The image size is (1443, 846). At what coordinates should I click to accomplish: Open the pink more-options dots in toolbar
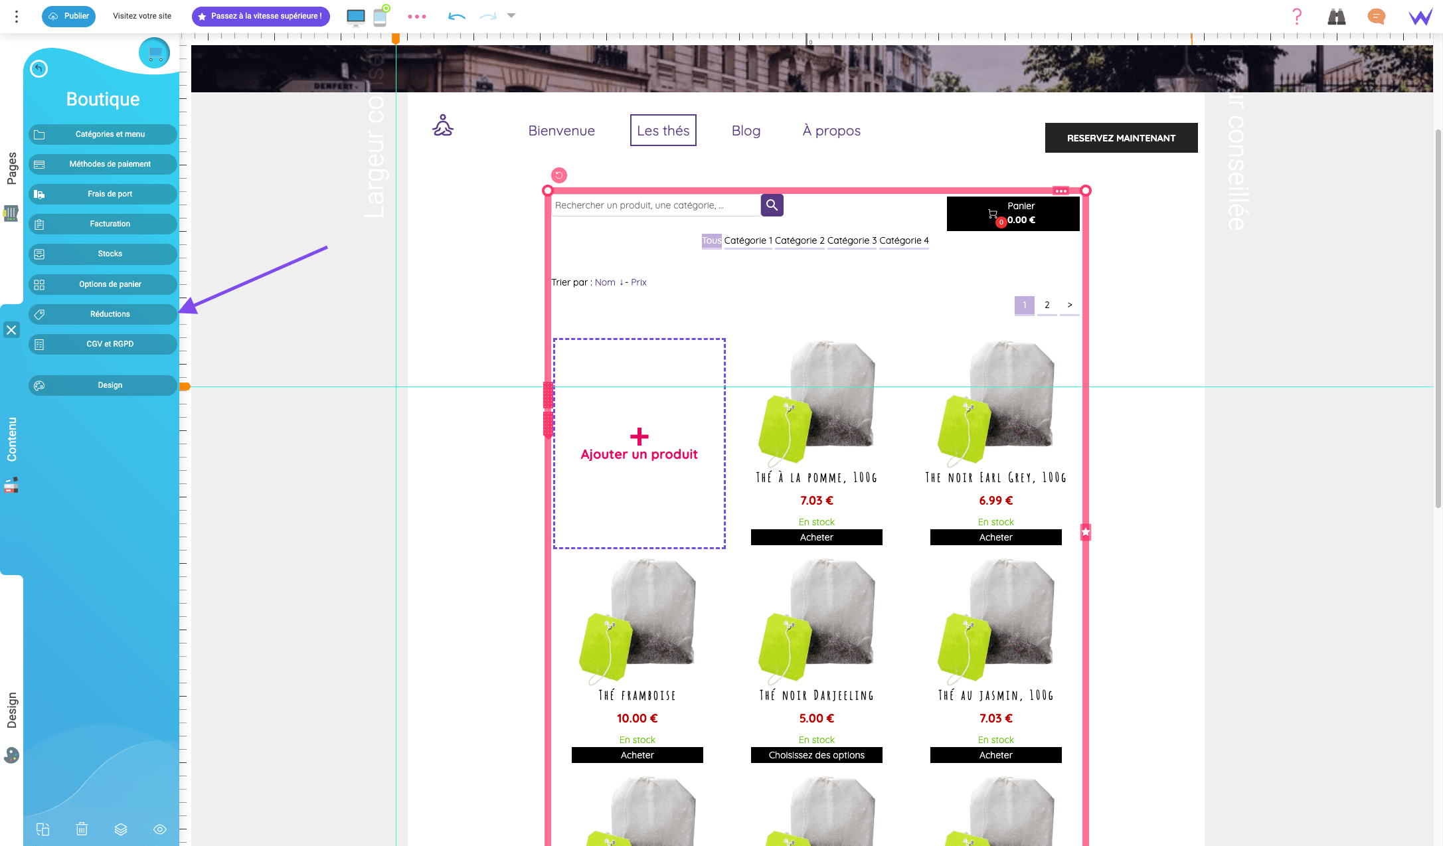tap(417, 17)
